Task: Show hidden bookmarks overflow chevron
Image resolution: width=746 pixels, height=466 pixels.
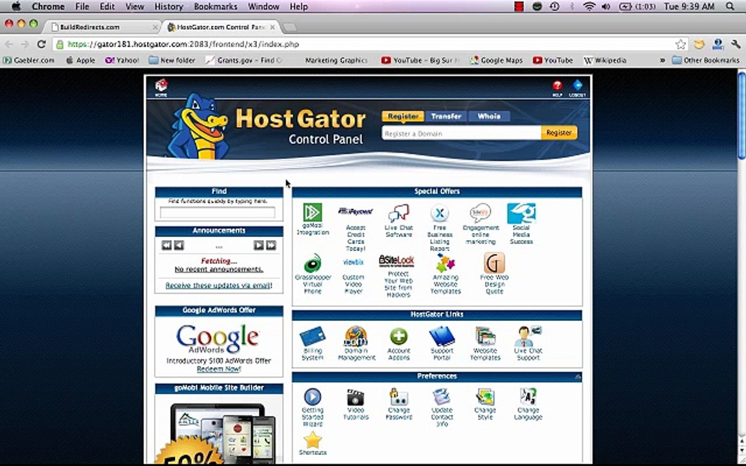Action: pyautogui.click(x=662, y=60)
